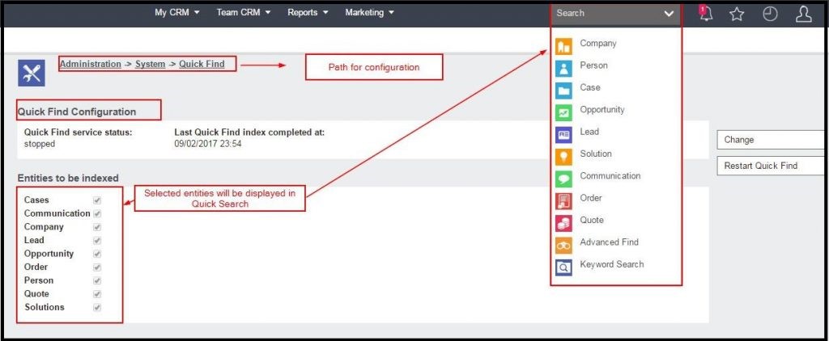Toggle the Quote entity checkbox
The width and height of the screenshot is (829, 341).
[x=97, y=294]
